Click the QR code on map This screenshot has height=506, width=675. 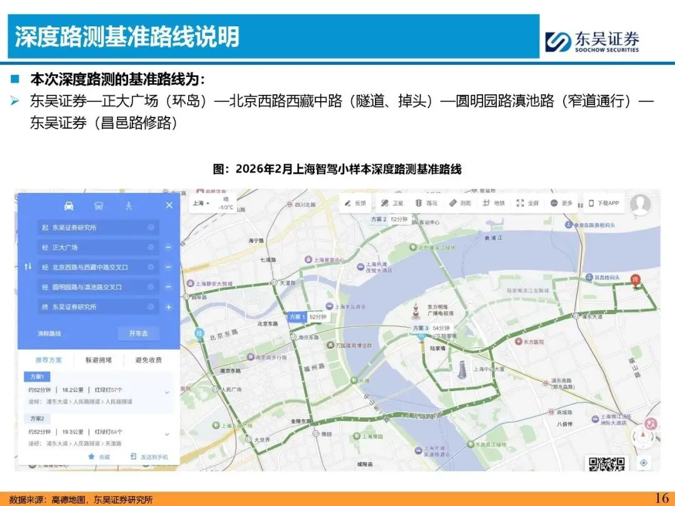click(x=606, y=464)
